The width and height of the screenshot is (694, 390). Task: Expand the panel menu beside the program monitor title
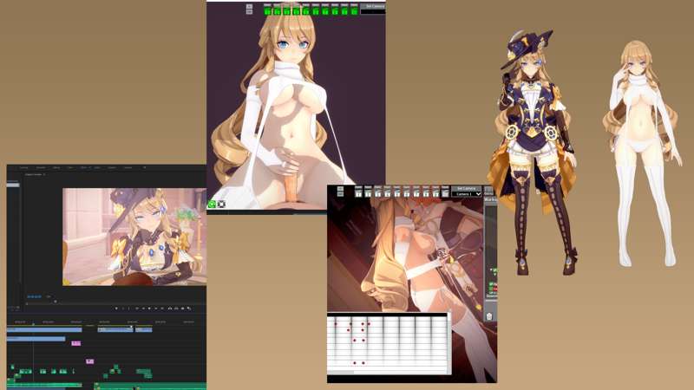tap(43, 174)
